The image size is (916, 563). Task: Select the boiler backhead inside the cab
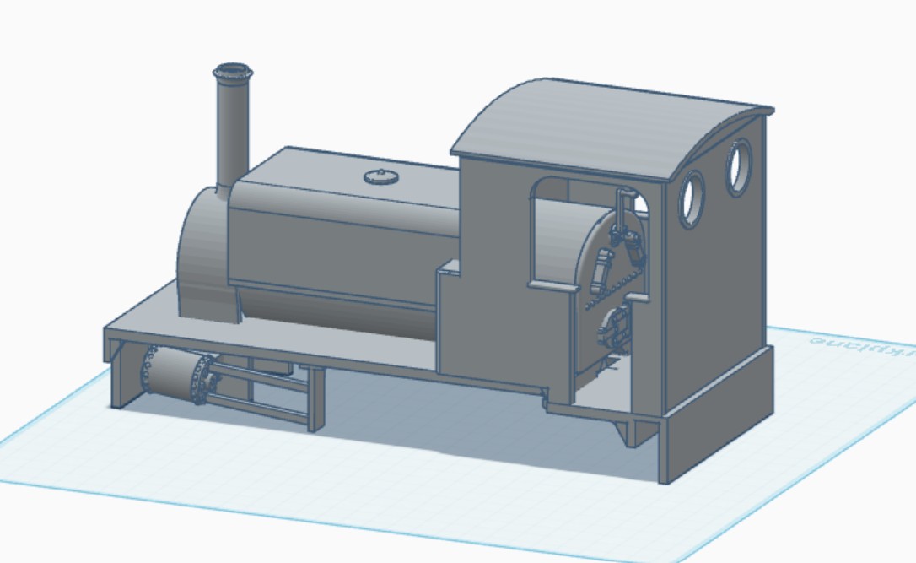pos(611,286)
